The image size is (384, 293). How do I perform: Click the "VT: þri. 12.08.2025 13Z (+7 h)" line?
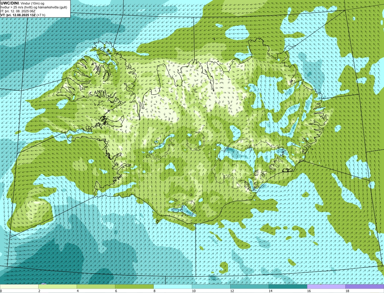tap(23, 15)
